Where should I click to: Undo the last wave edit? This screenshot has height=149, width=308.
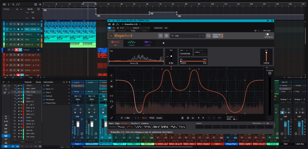[209, 118]
